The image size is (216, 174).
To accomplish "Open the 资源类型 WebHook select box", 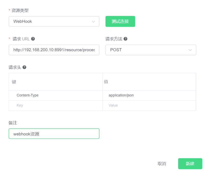I will [54, 21].
